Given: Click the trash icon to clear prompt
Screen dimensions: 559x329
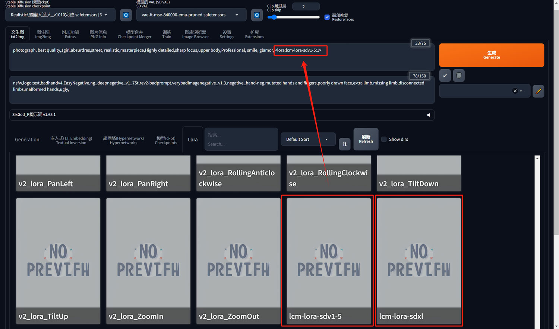Looking at the screenshot, I should [459, 76].
